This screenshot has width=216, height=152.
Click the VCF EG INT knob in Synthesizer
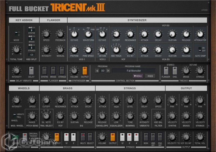[130, 50]
